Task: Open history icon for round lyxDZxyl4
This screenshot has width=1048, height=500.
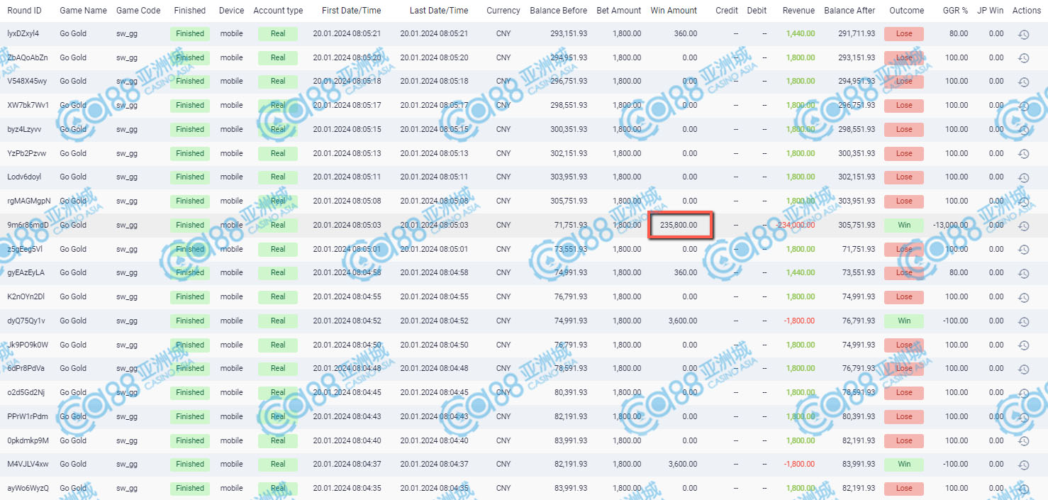Action: point(1023,34)
